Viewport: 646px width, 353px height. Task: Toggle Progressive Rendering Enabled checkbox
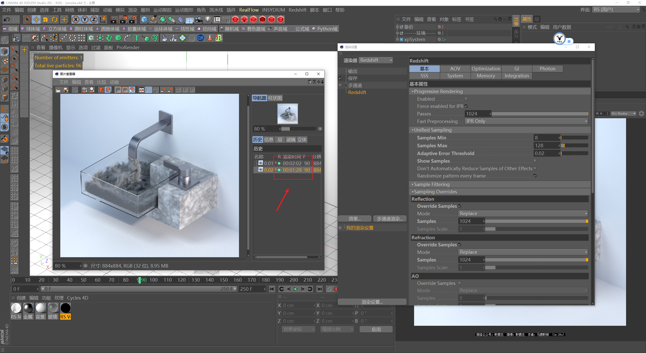point(466,99)
